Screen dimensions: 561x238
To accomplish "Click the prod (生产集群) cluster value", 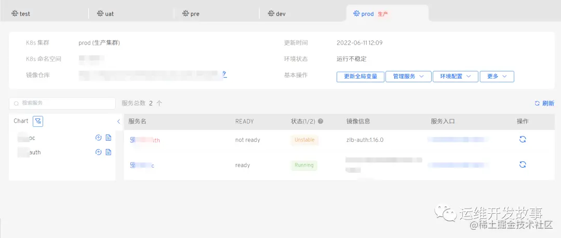I will pos(99,43).
